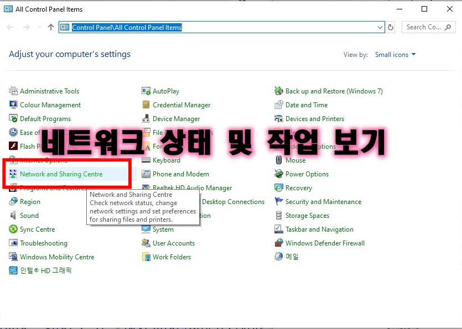
Task: Open the Devices and Printers icon
Action: click(x=279, y=119)
